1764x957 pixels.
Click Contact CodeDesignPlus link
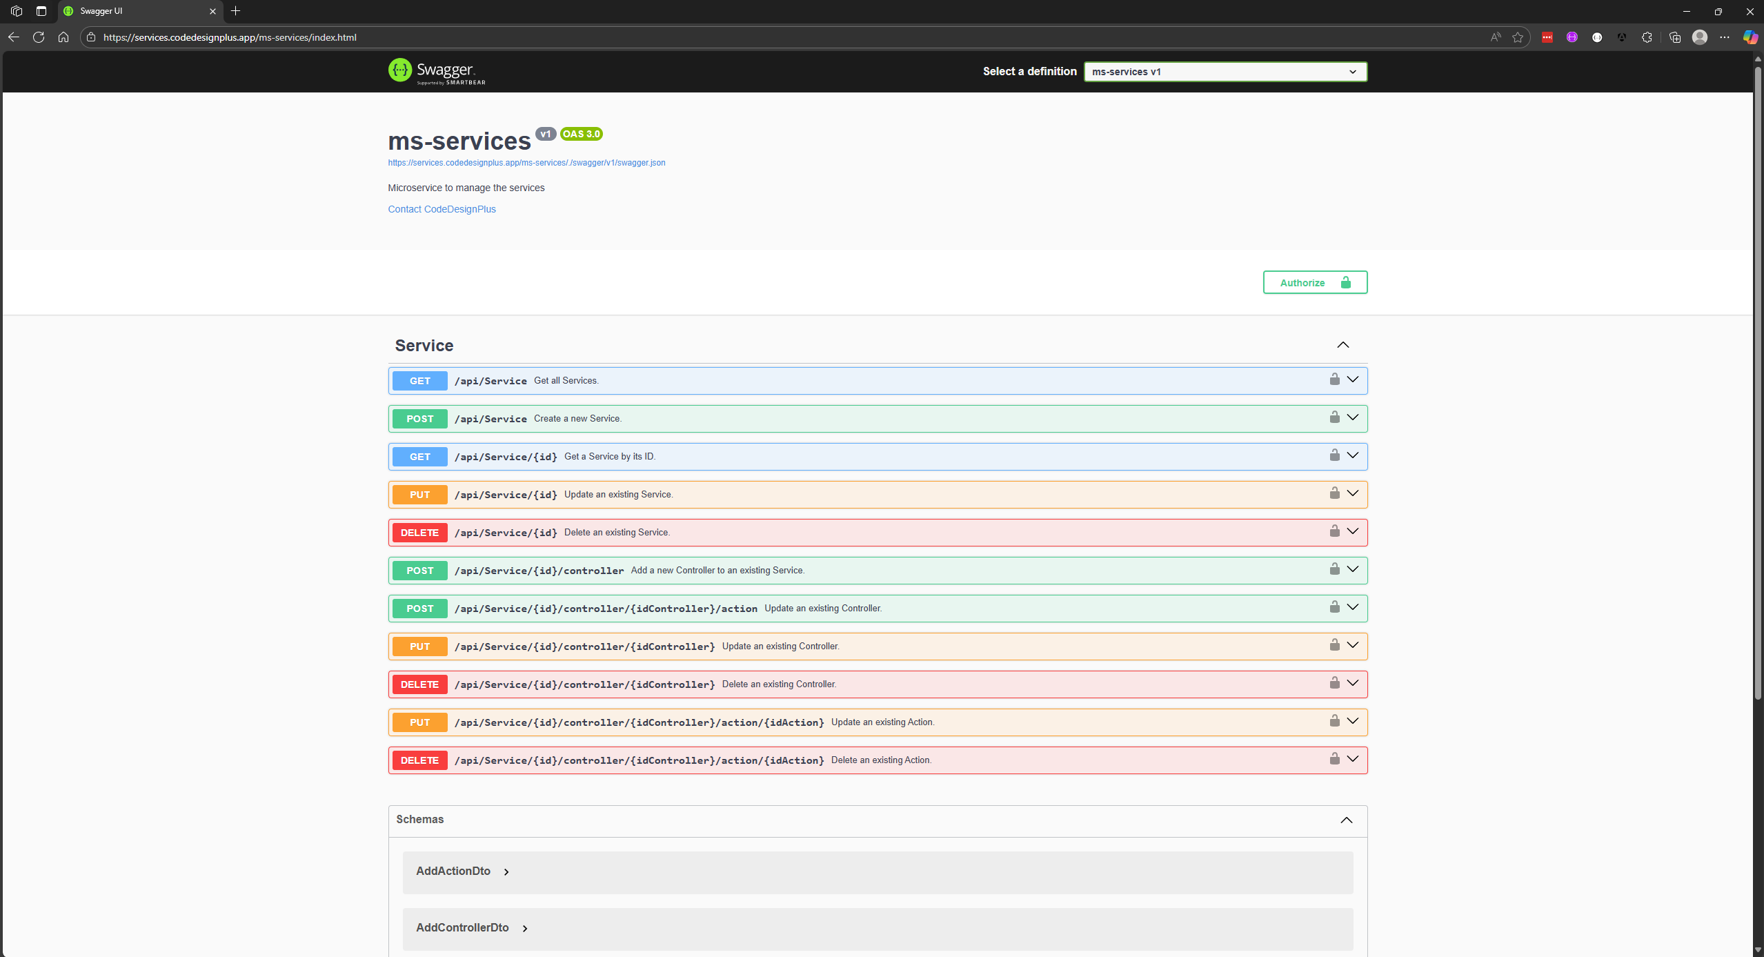pos(442,209)
